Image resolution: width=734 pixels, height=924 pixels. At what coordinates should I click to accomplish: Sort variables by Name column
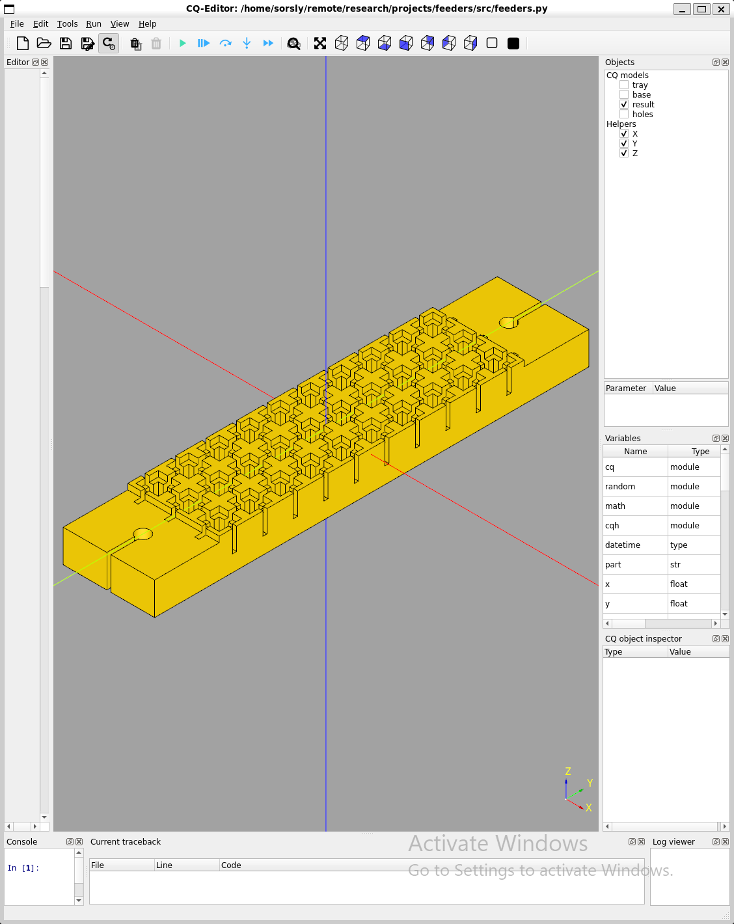pyautogui.click(x=636, y=452)
